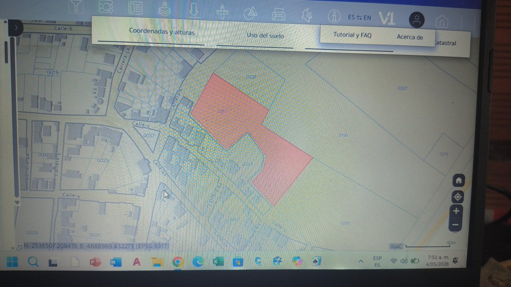The width and height of the screenshot is (511, 287).
Task: Click parcel label 0288
Action: pos(345,223)
